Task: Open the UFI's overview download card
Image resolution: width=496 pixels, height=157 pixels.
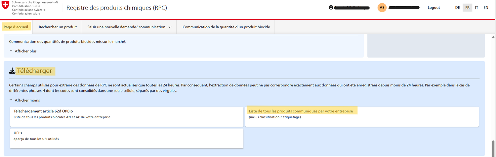Action: point(127,138)
